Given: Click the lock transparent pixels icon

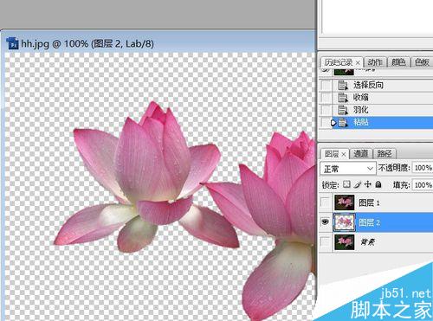Looking at the screenshot, I should coord(347,184).
